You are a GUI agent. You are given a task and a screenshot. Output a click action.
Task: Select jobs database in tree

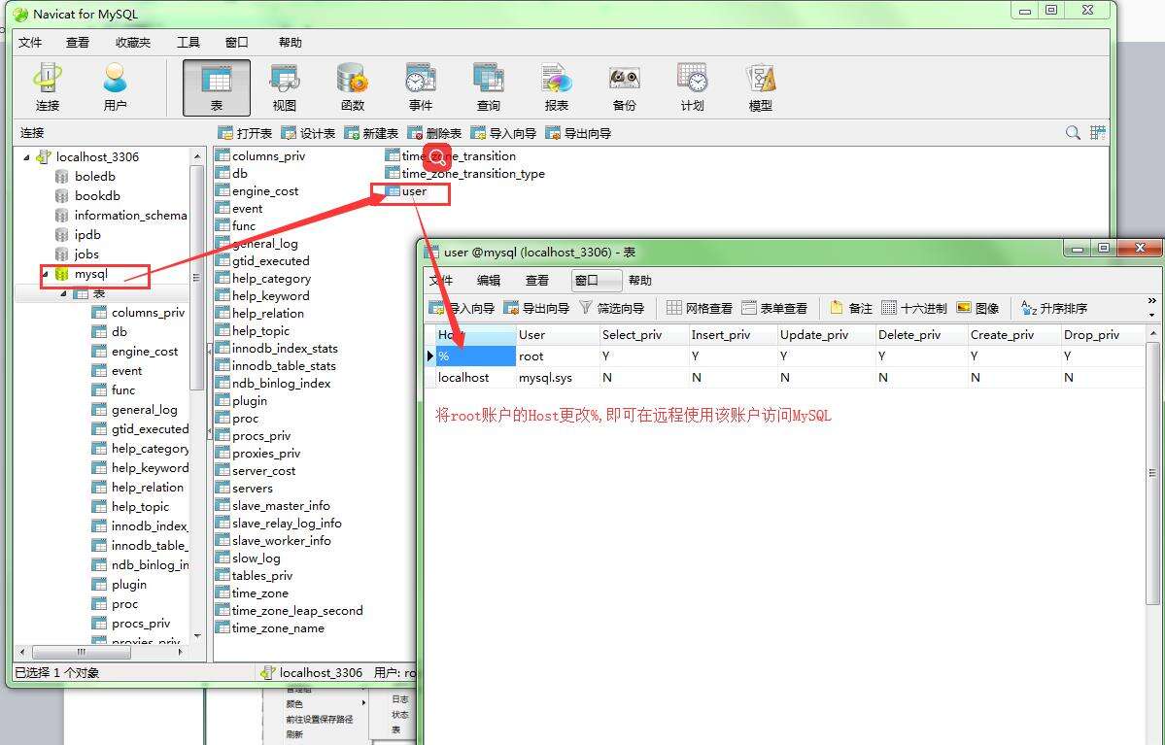tap(86, 254)
